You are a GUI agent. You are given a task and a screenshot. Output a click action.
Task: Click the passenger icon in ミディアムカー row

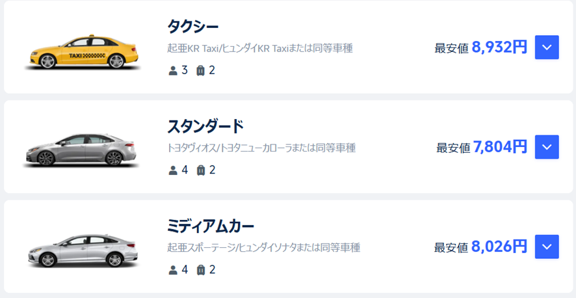click(x=173, y=270)
